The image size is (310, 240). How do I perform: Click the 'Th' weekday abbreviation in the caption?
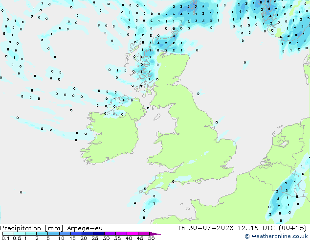pyautogui.click(x=181, y=228)
